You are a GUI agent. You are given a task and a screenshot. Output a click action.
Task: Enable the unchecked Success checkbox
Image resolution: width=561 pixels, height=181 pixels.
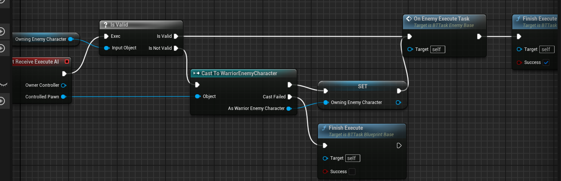click(x=352, y=172)
